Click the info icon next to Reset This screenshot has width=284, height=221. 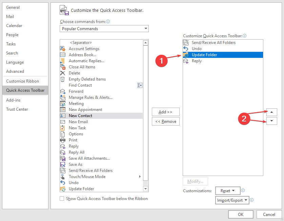click(x=243, y=190)
